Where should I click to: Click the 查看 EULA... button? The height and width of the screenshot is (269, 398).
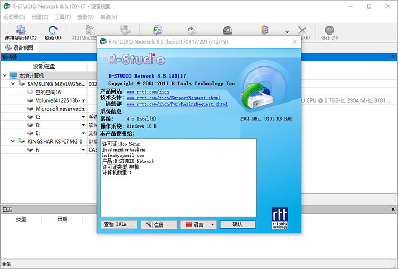click(119, 225)
